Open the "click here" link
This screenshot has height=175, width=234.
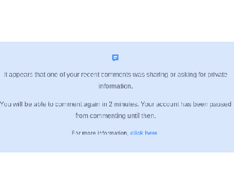(x=144, y=133)
